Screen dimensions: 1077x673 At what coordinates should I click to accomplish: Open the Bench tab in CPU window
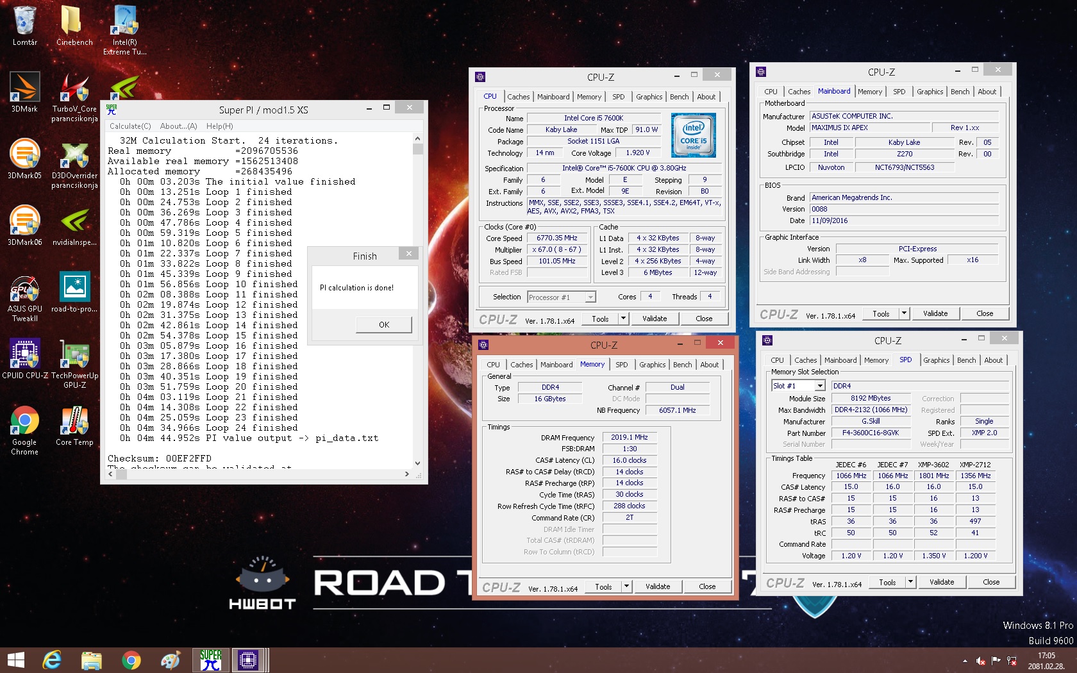(x=679, y=97)
